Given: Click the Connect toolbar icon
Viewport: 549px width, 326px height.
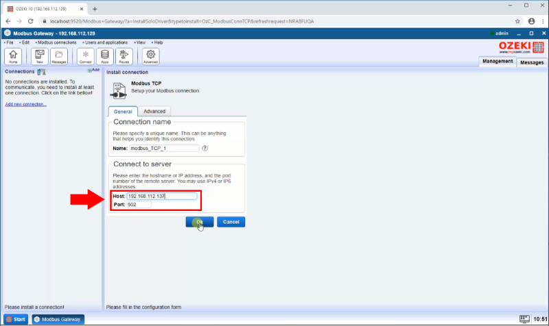Looking at the screenshot, I should coord(85,56).
